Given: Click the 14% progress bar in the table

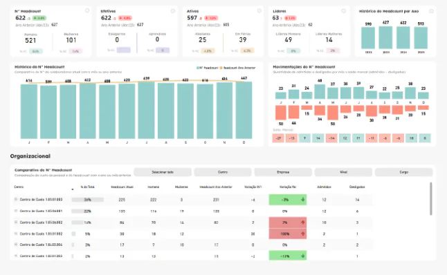Looking at the screenshot, I should tap(77, 222).
